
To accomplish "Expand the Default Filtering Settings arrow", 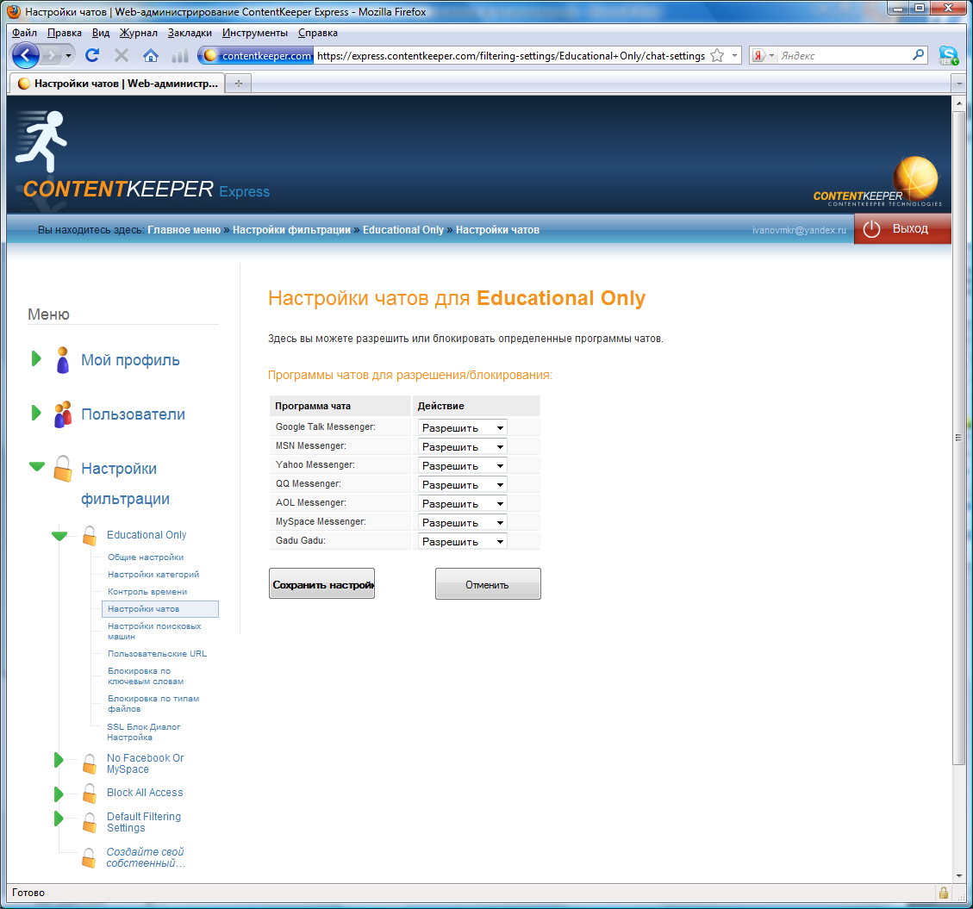I will tap(59, 819).
